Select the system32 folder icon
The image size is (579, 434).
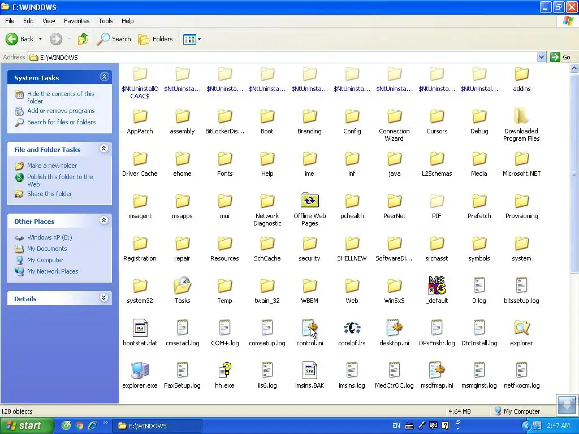pos(140,285)
